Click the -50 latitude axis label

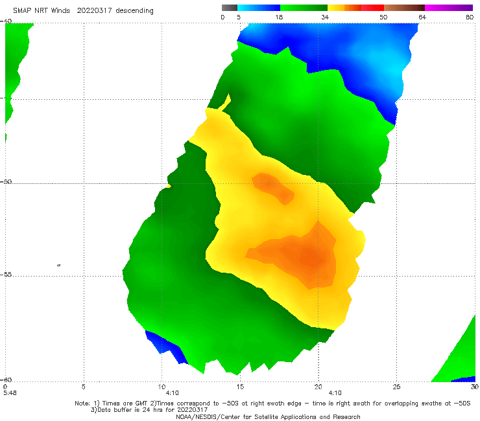pyautogui.click(x=6, y=181)
